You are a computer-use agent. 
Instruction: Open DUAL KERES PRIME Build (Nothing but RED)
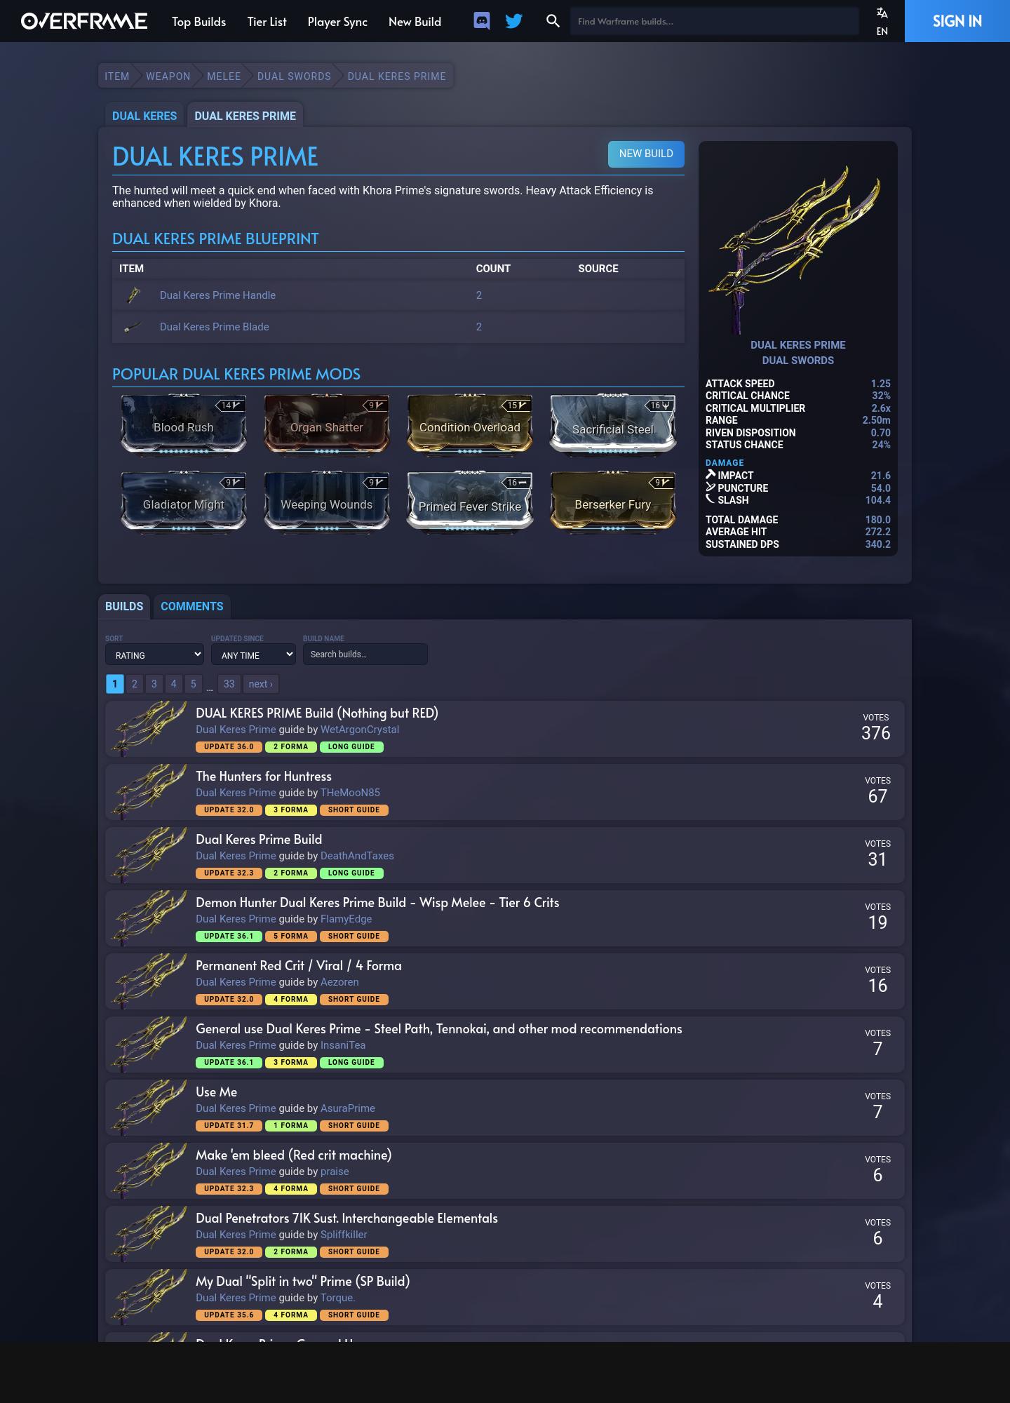coord(317,713)
